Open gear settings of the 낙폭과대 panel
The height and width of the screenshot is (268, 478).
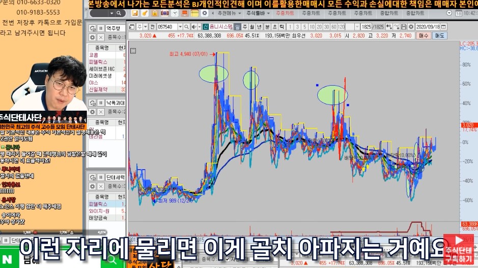[93, 112]
